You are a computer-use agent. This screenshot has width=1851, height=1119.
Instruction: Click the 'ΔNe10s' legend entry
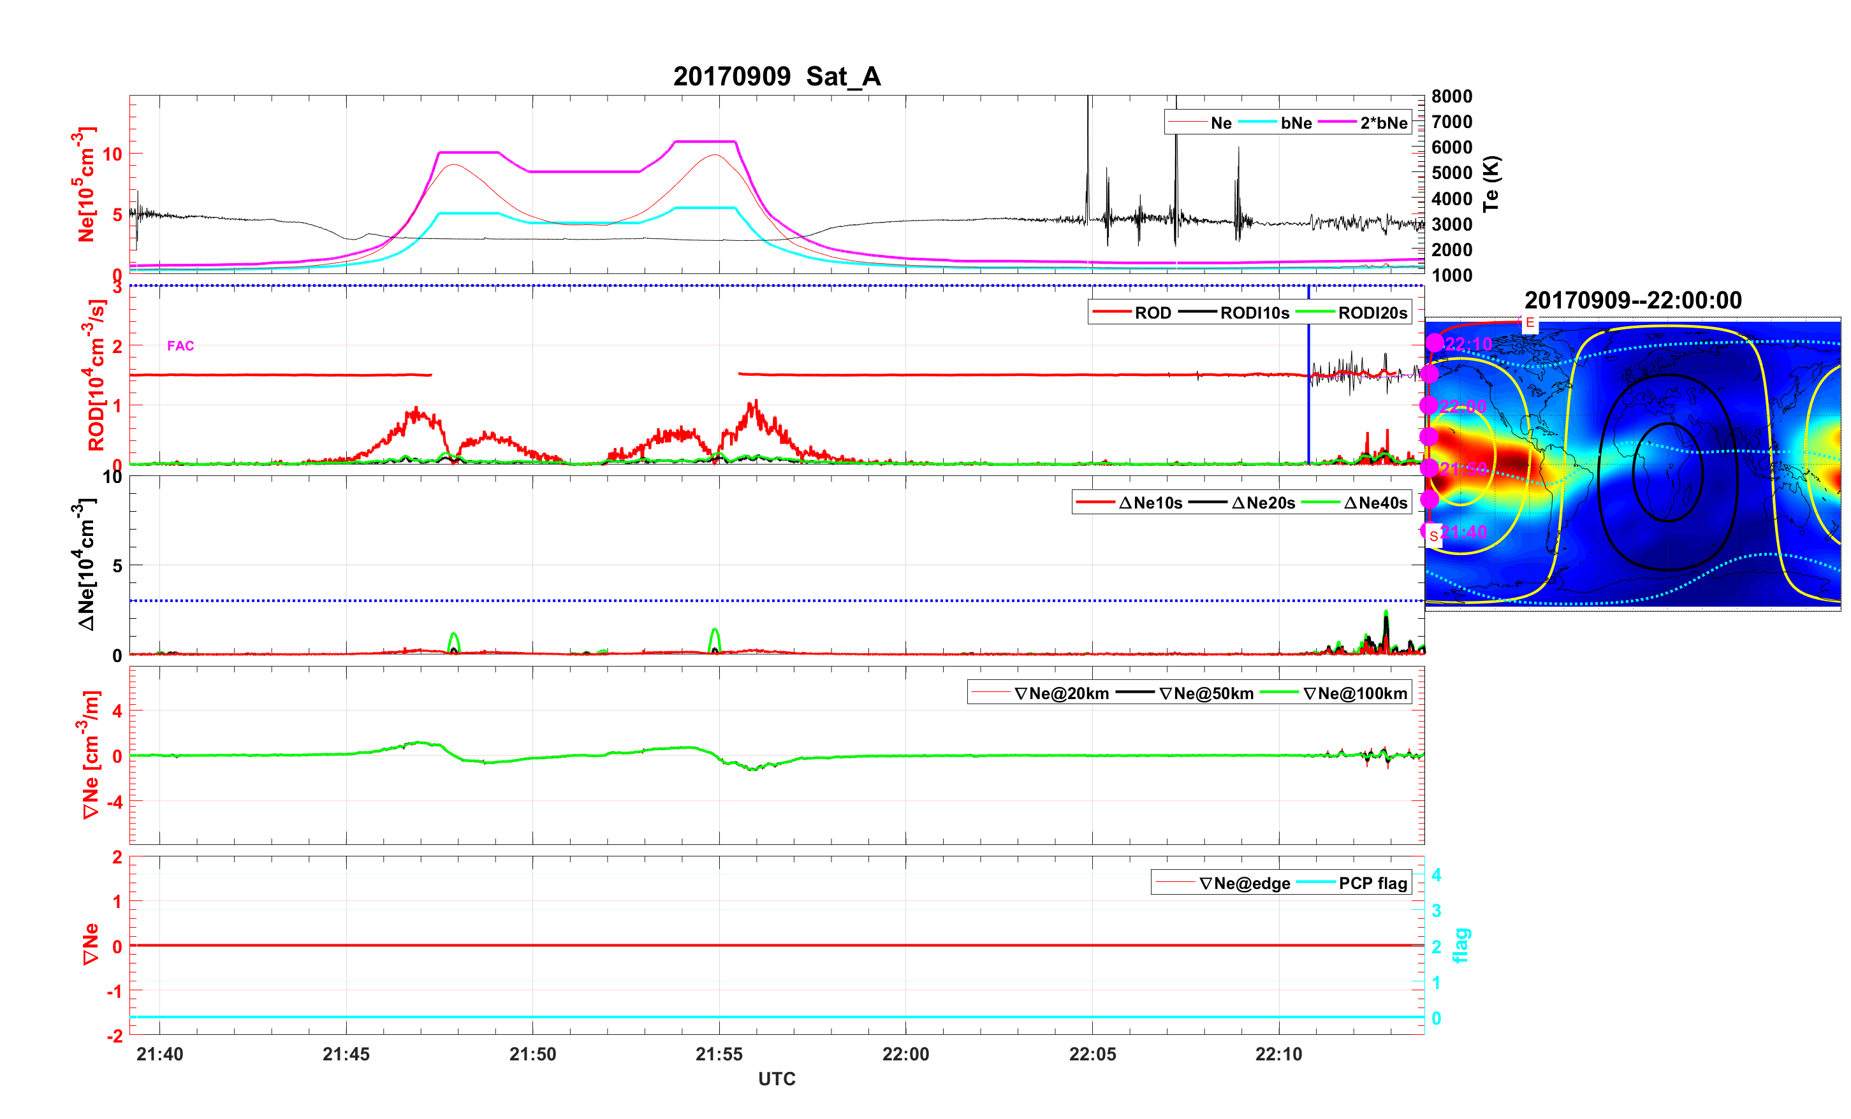pos(1150,503)
